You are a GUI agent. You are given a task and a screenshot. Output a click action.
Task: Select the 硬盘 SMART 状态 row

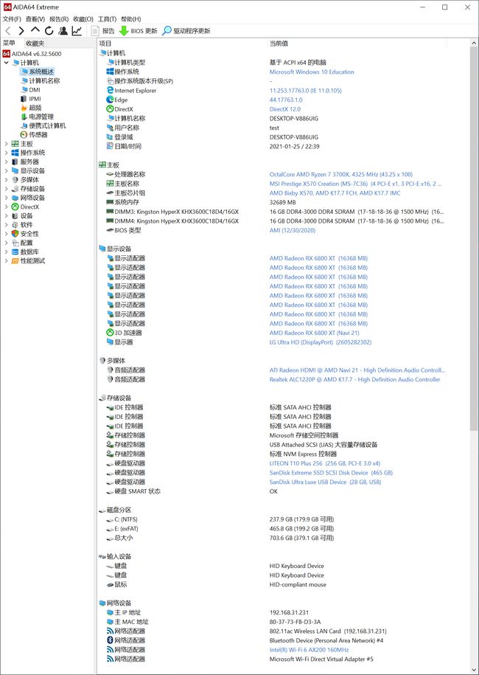133,491
